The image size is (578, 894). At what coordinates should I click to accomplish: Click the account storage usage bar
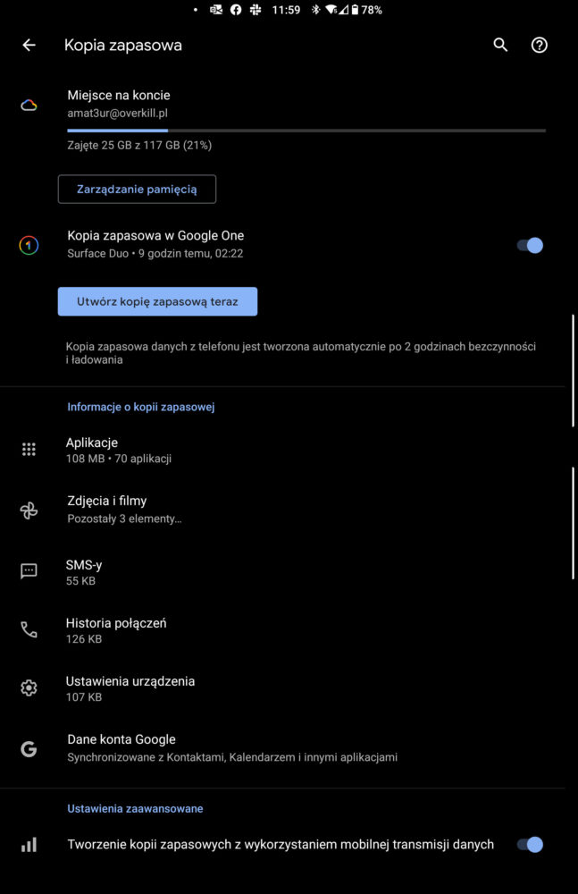click(x=306, y=131)
